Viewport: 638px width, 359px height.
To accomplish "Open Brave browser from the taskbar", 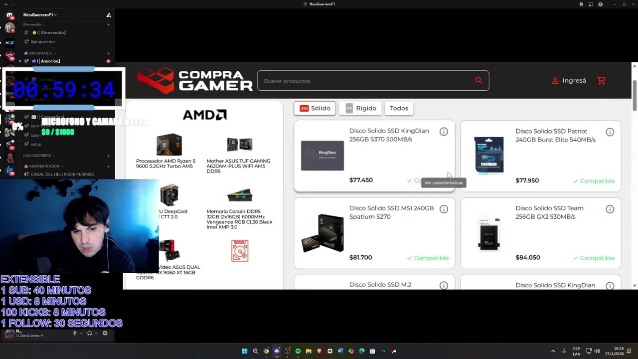I will click(x=319, y=351).
